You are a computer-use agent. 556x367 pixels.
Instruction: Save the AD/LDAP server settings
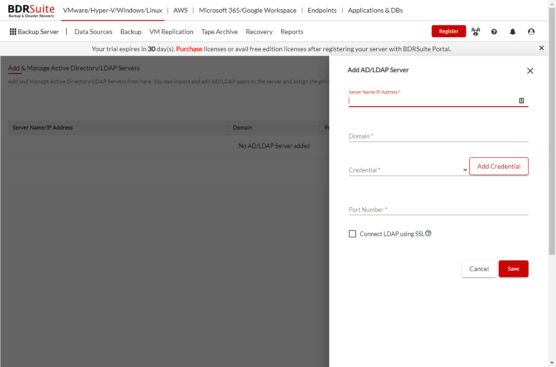coord(514,269)
